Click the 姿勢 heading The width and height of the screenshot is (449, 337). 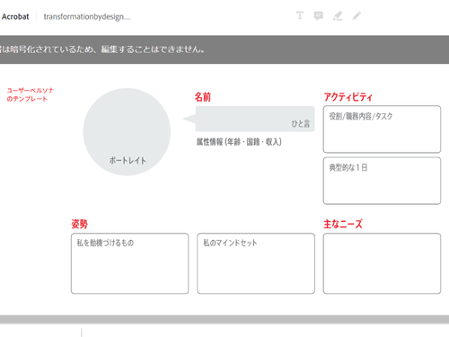coord(79,224)
